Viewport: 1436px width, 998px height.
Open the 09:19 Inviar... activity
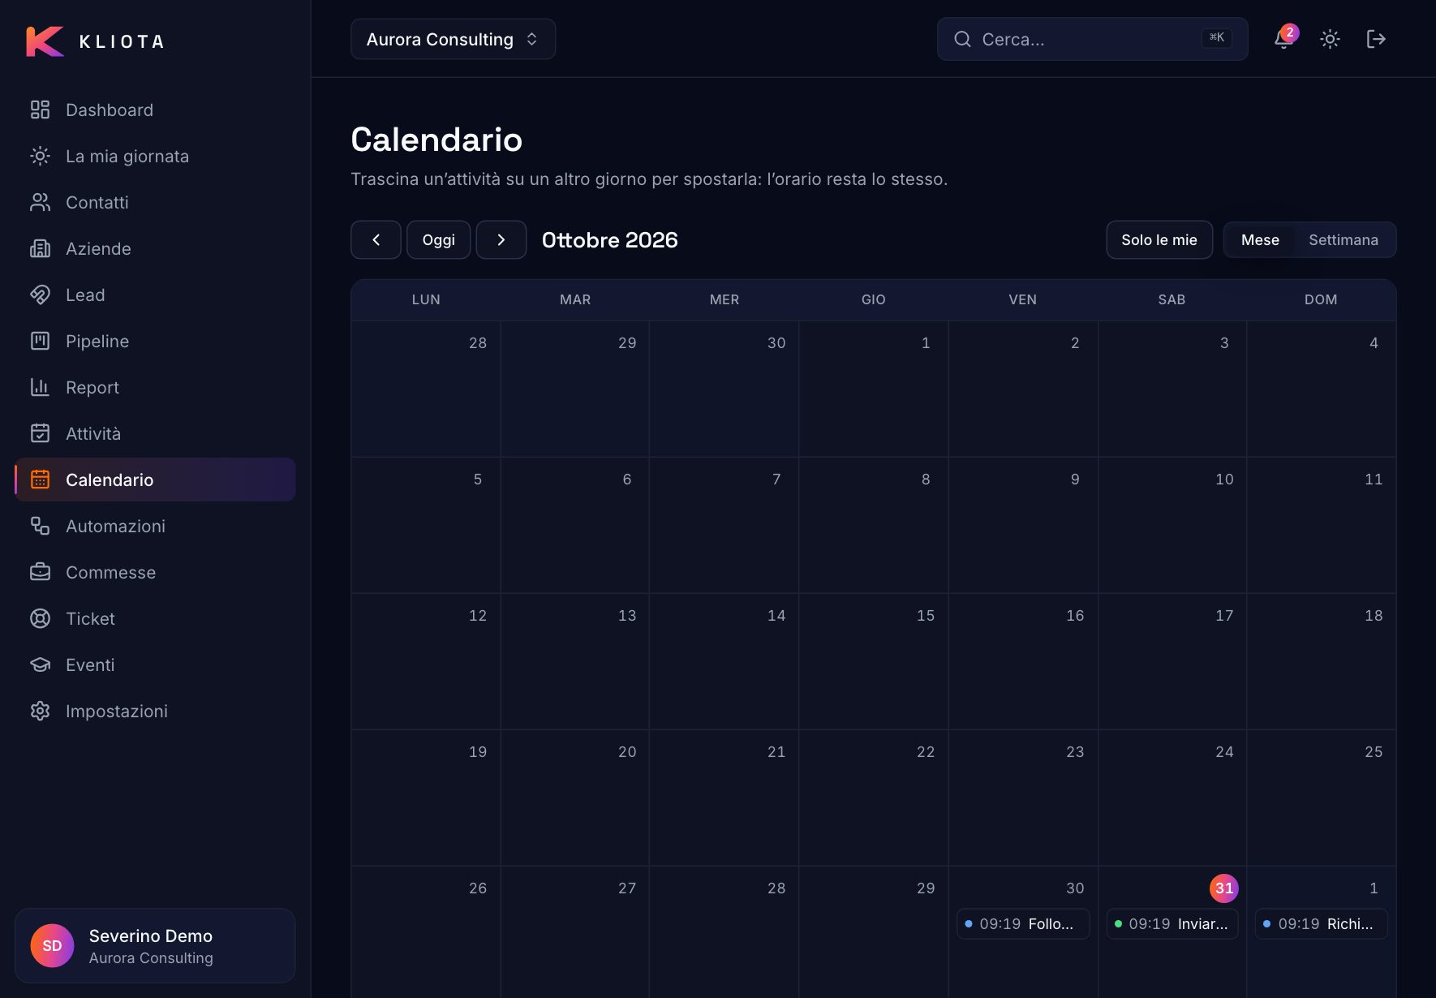pos(1172,924)
